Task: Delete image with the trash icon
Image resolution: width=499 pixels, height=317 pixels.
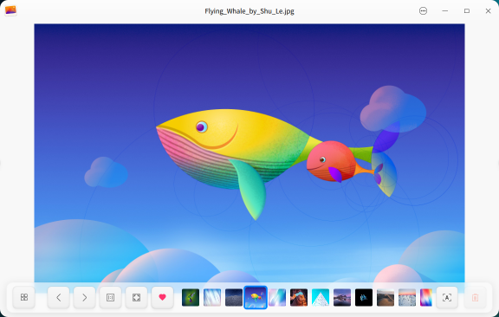Action: [x=475, y=297]
